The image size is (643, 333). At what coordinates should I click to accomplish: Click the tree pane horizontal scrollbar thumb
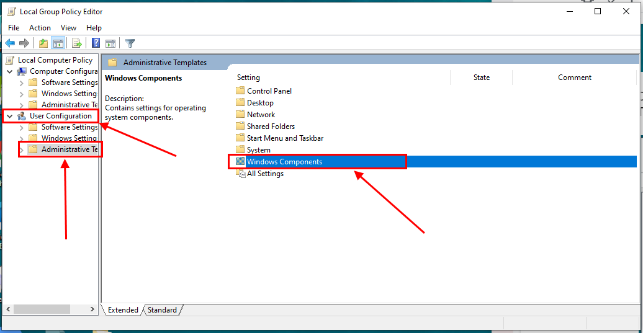42,309
